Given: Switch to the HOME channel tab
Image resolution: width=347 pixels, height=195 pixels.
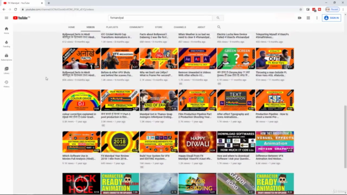Looking at the screenshot, I should pos(71,27).
